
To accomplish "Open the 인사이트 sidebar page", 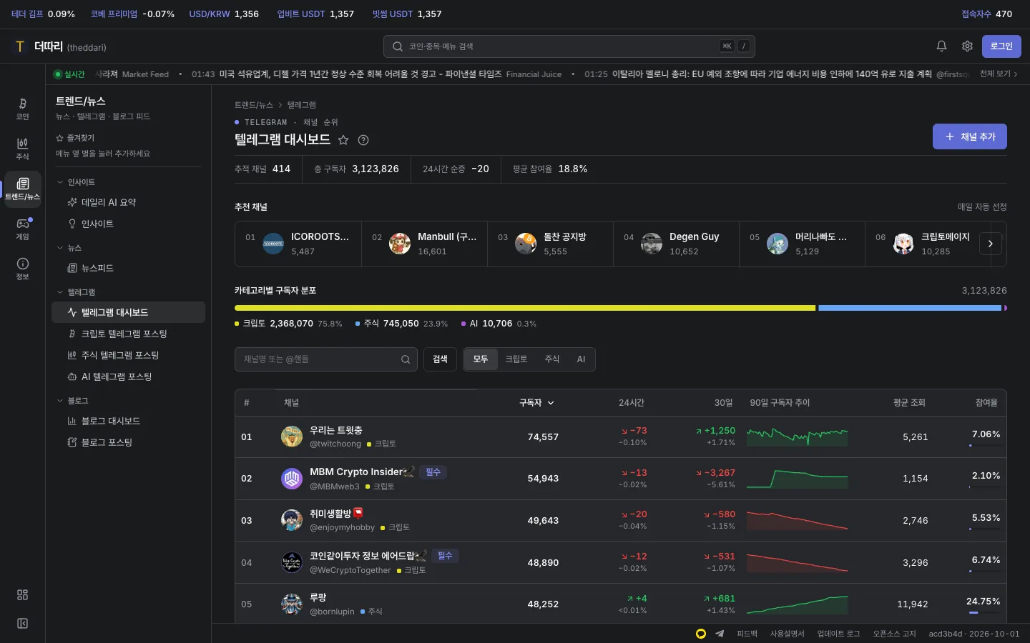I will [x=128, y=224].
